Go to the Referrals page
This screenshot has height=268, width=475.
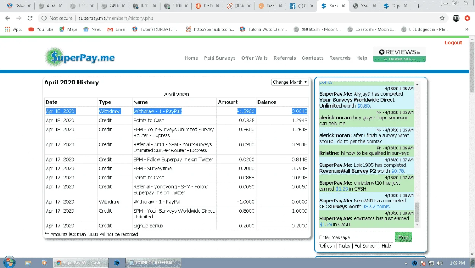click(285, 58)
